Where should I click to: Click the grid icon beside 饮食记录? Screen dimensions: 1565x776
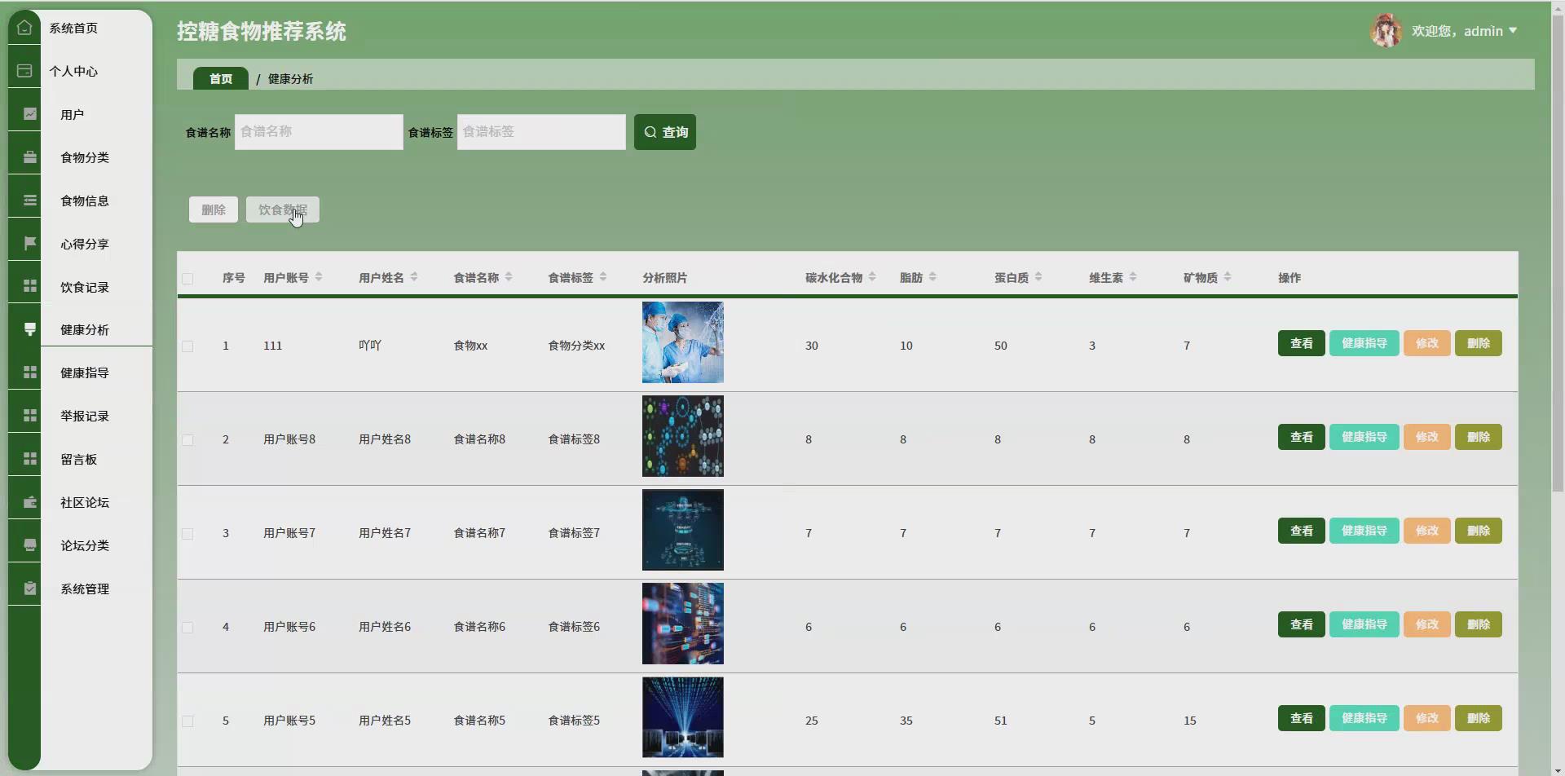click(30, 286)
